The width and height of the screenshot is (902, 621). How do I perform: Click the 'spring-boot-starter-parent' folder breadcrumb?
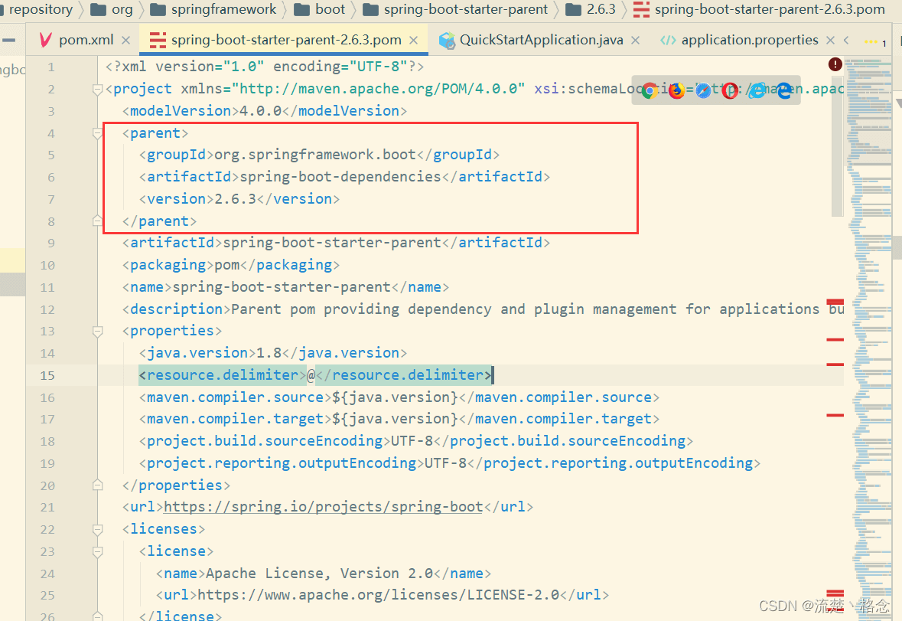(x=455, y=9)
